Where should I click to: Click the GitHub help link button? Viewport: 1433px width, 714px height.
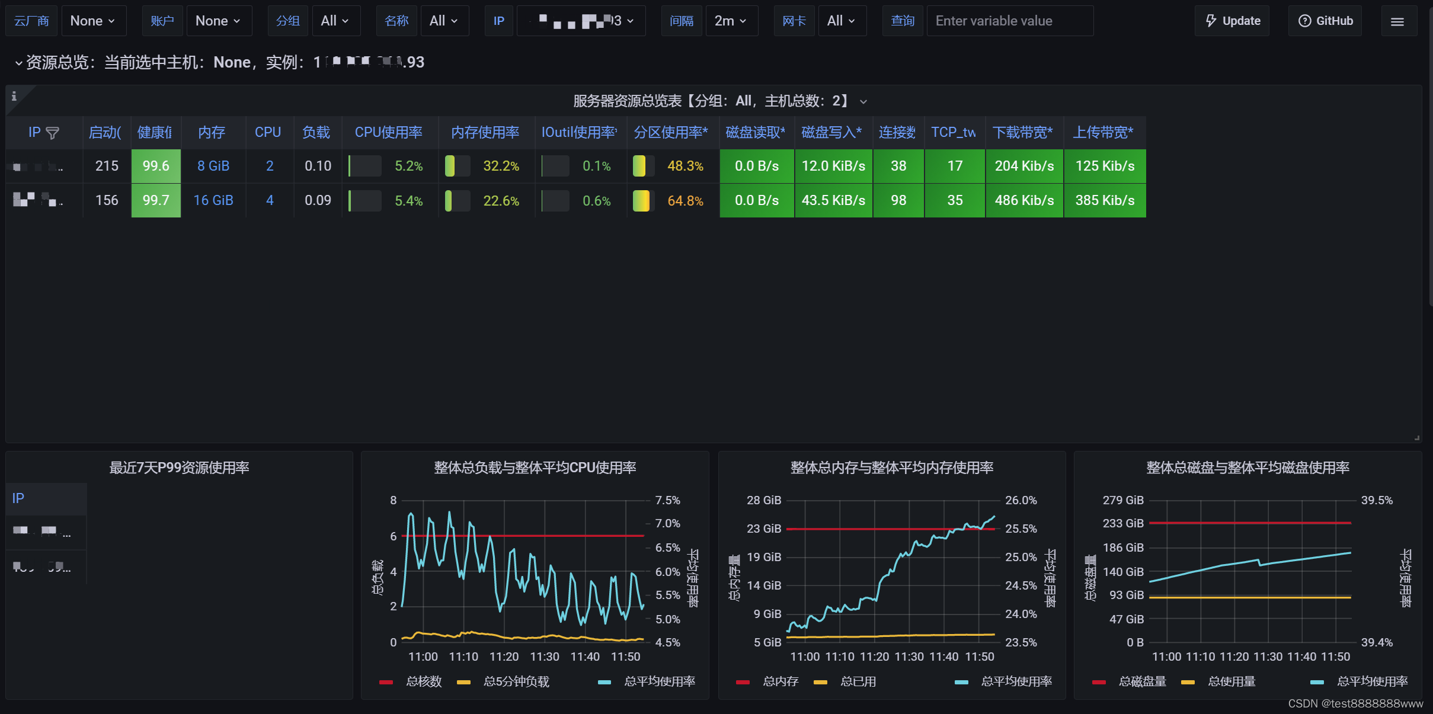pos(1325,21)
